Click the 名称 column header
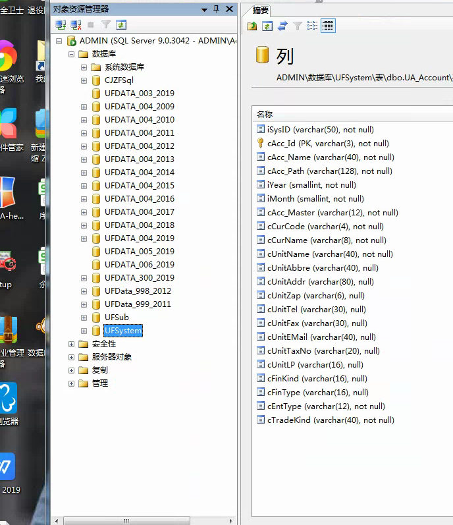This screenshot has height=525, width=453. (265, 115)
